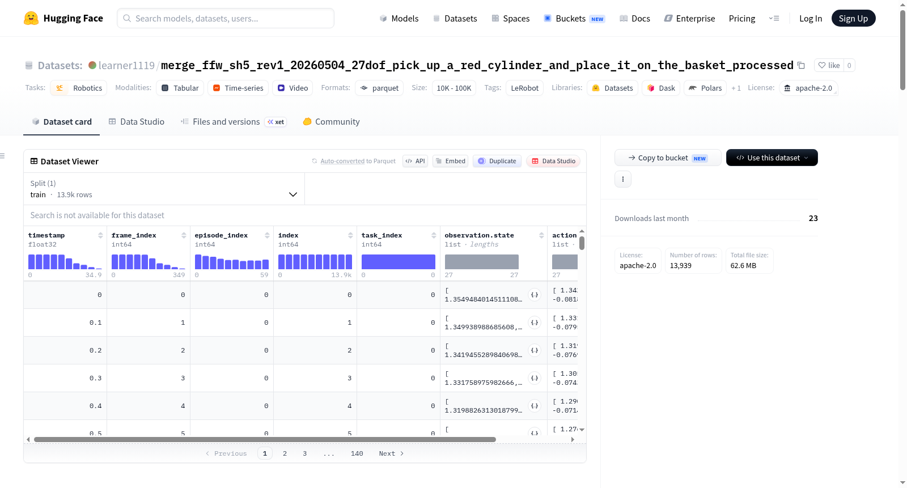The image size is (907, 488).
Task: Open the Enterprise page
Action: pos(690,18)
